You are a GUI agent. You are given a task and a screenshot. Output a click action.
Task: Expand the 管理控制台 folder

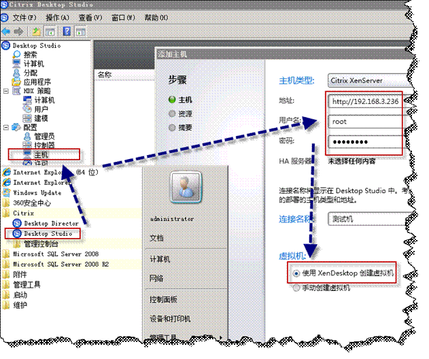41,243
